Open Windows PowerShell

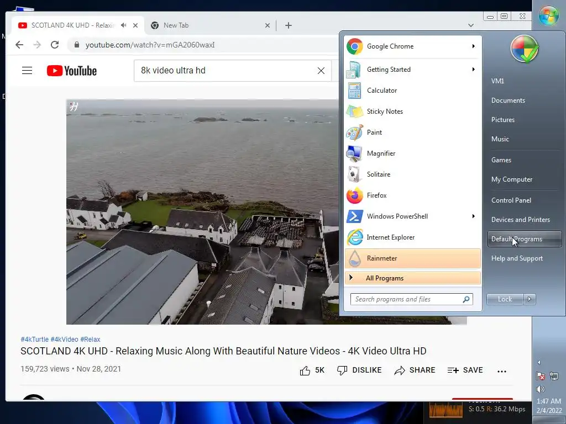pyautogui.click(x=412, y=216)
